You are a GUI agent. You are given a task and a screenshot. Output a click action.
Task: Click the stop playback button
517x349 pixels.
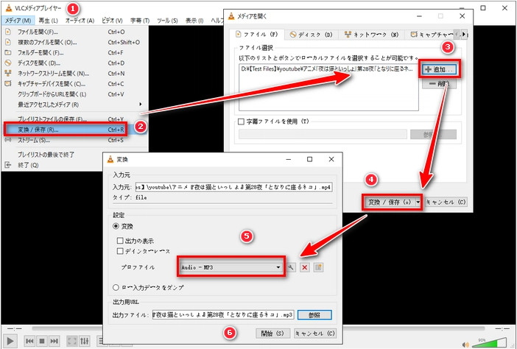(41, 341)
